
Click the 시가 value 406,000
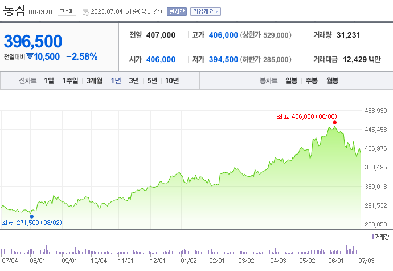coord(161,59)
